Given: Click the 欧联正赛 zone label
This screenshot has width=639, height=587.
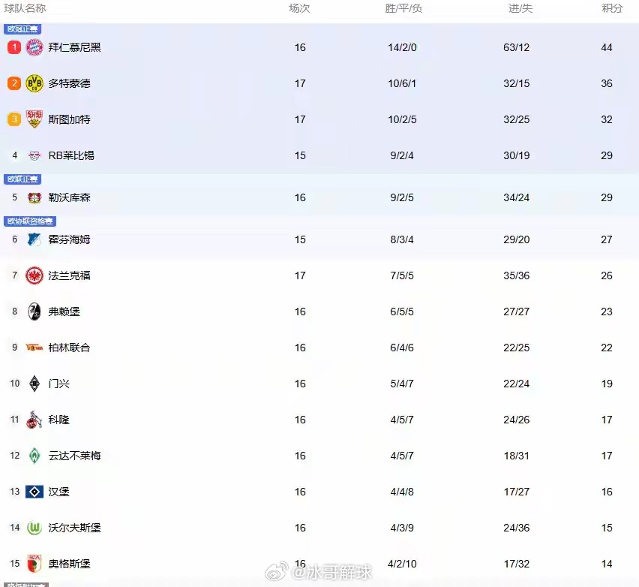Looking at the screenshot, I should click(x=22, y=179).
